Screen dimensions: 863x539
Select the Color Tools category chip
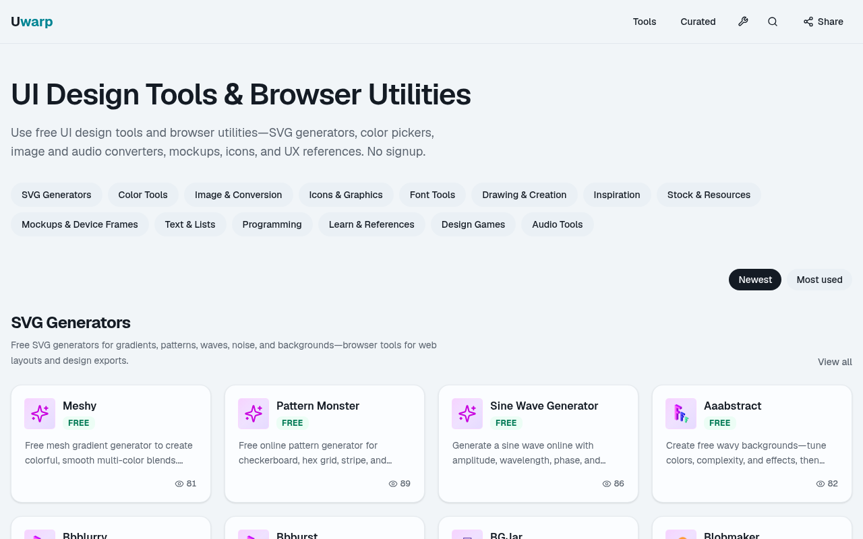[143, 195]
